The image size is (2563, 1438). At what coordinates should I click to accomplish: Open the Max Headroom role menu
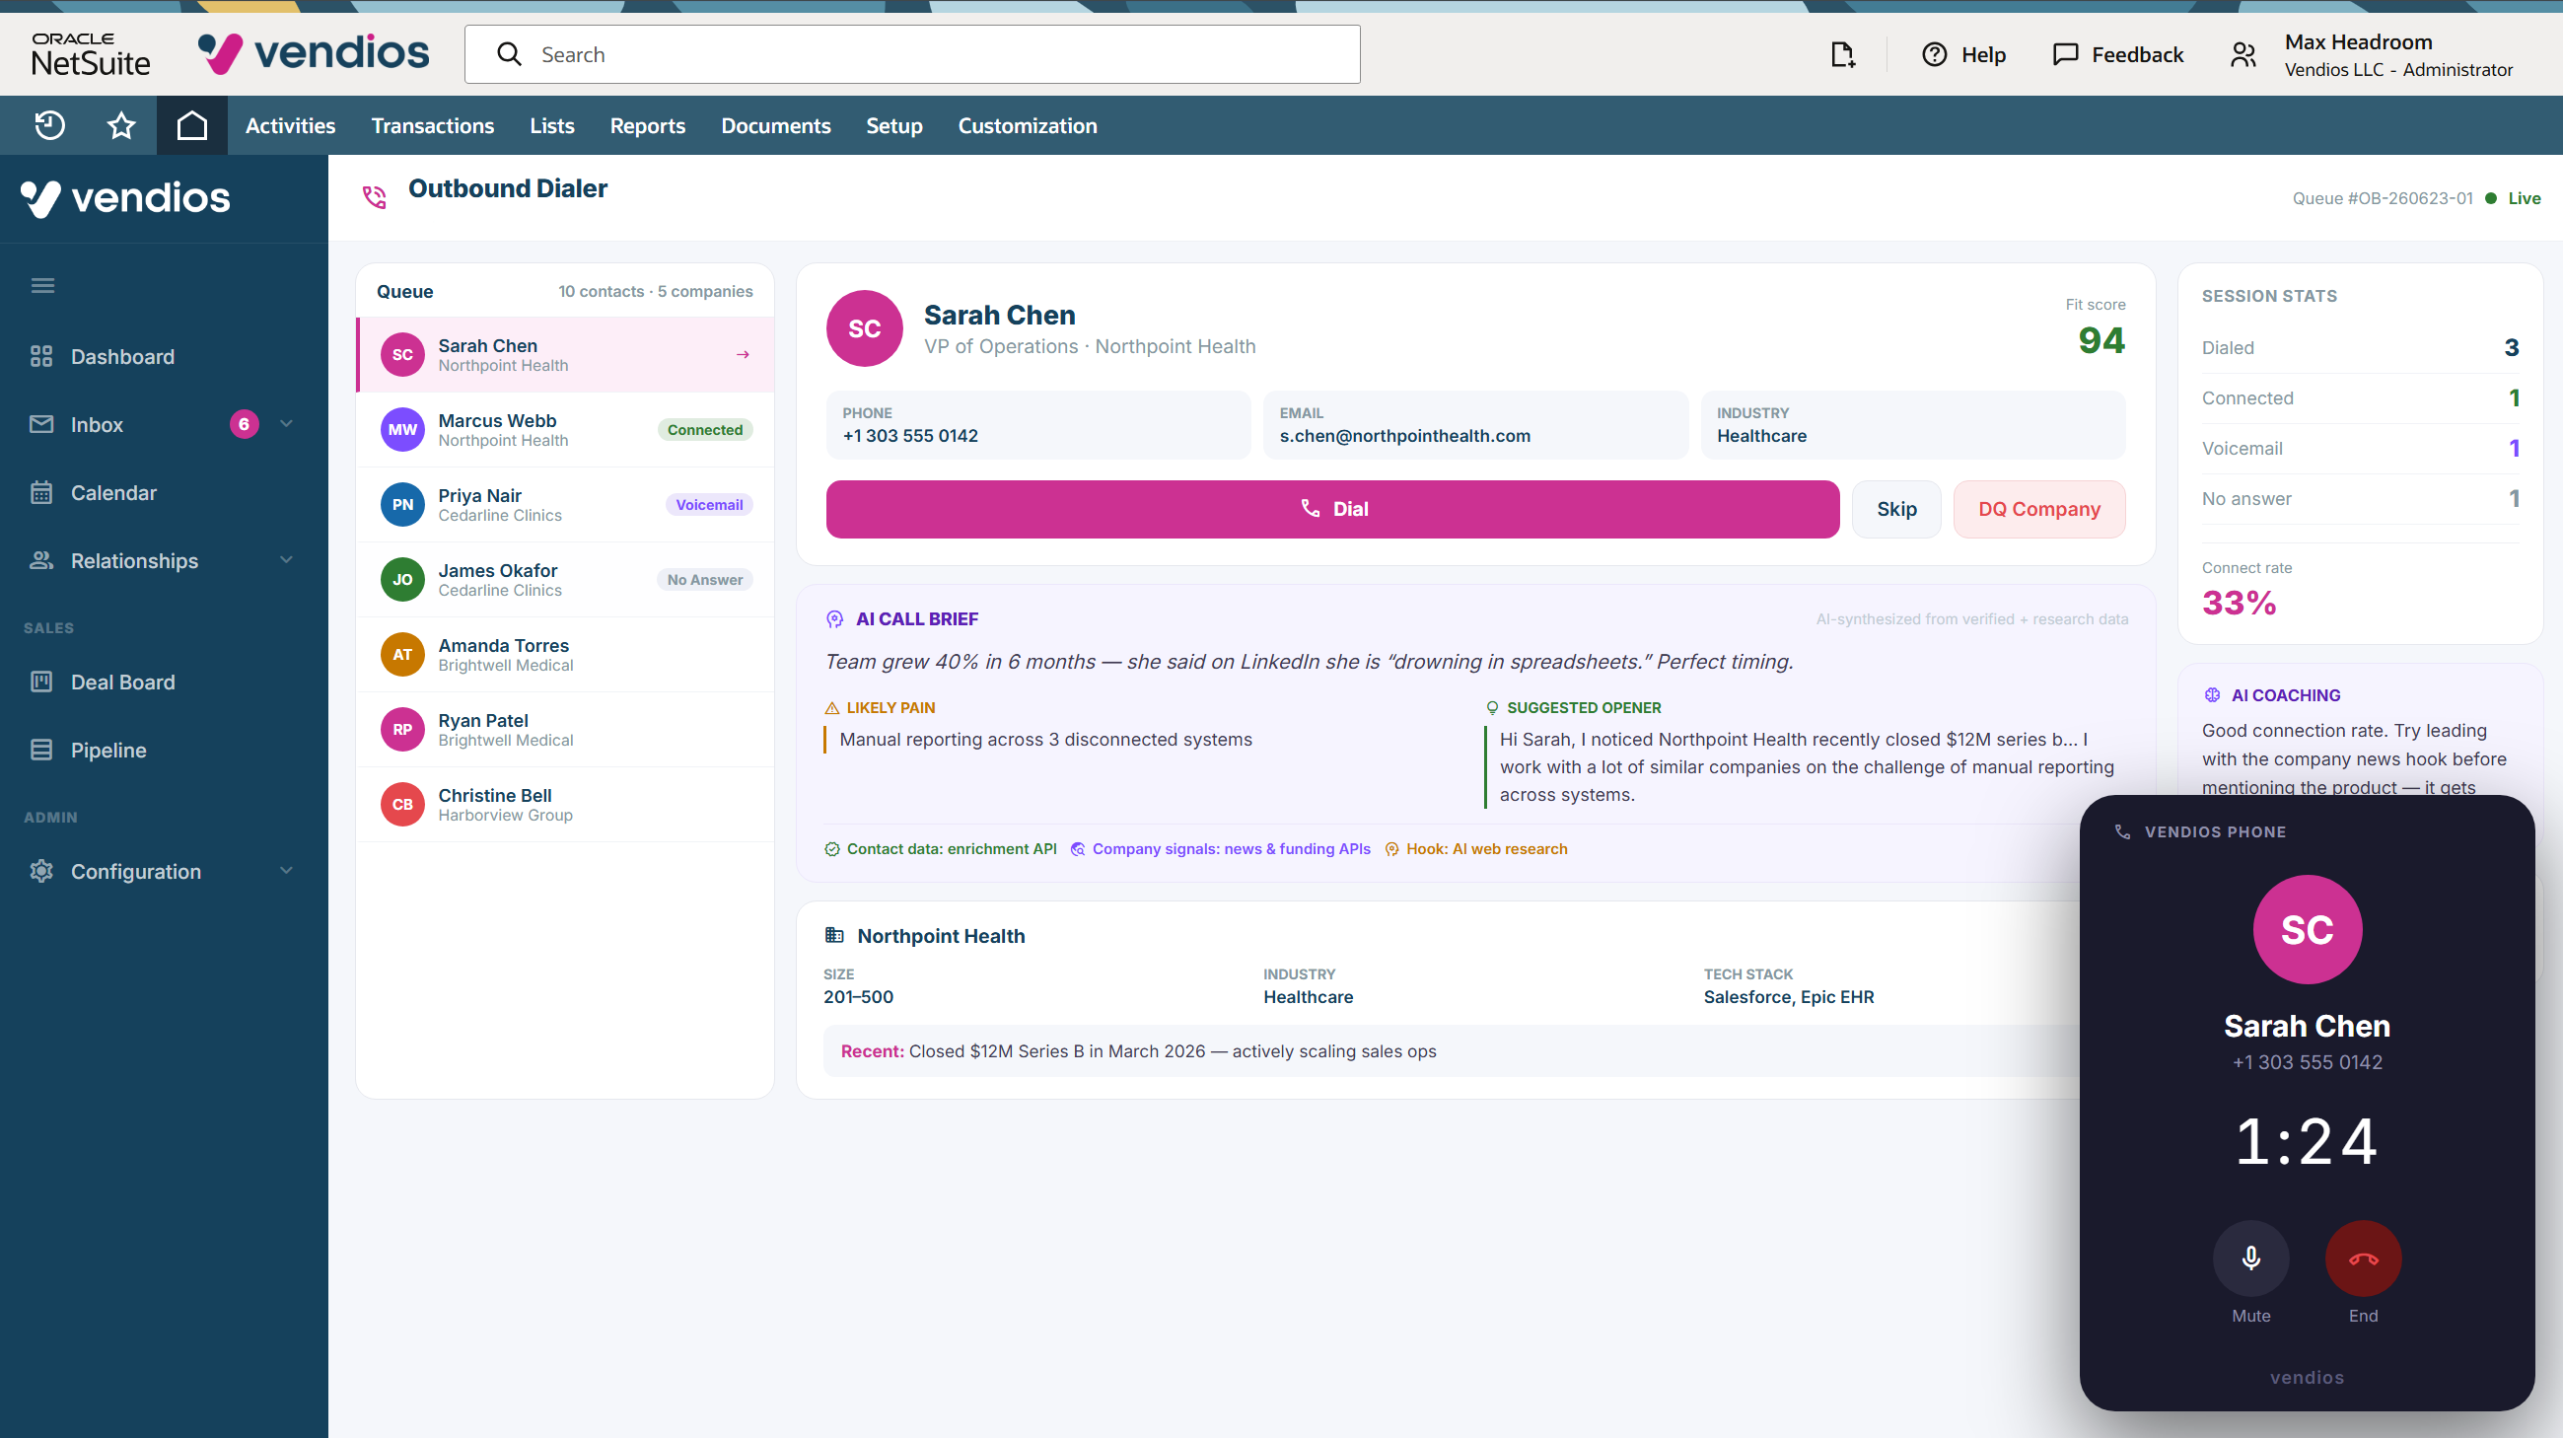pos(2371,54)
